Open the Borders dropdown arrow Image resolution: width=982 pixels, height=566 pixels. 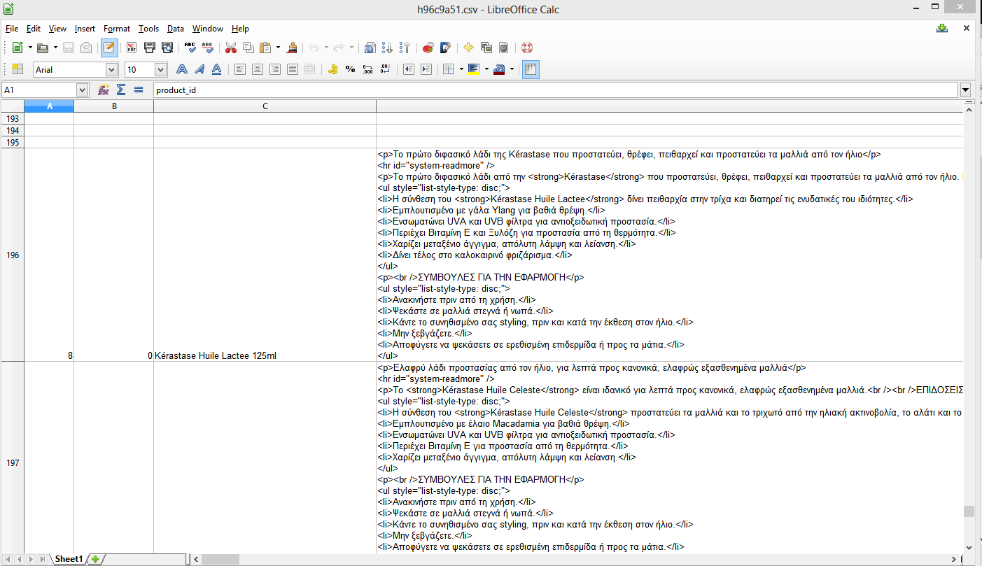click(x=461, y=69)
